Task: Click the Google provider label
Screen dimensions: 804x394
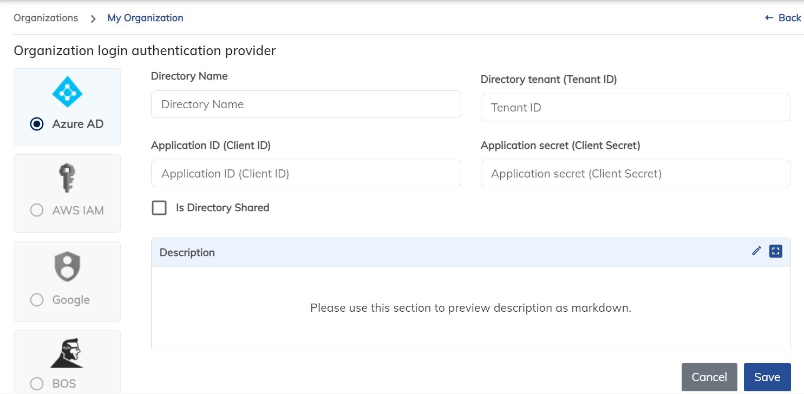Action: click(x=71, y=300)
